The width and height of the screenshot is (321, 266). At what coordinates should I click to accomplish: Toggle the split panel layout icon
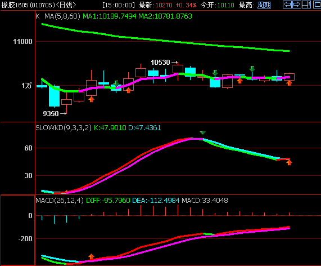point(306,5)
